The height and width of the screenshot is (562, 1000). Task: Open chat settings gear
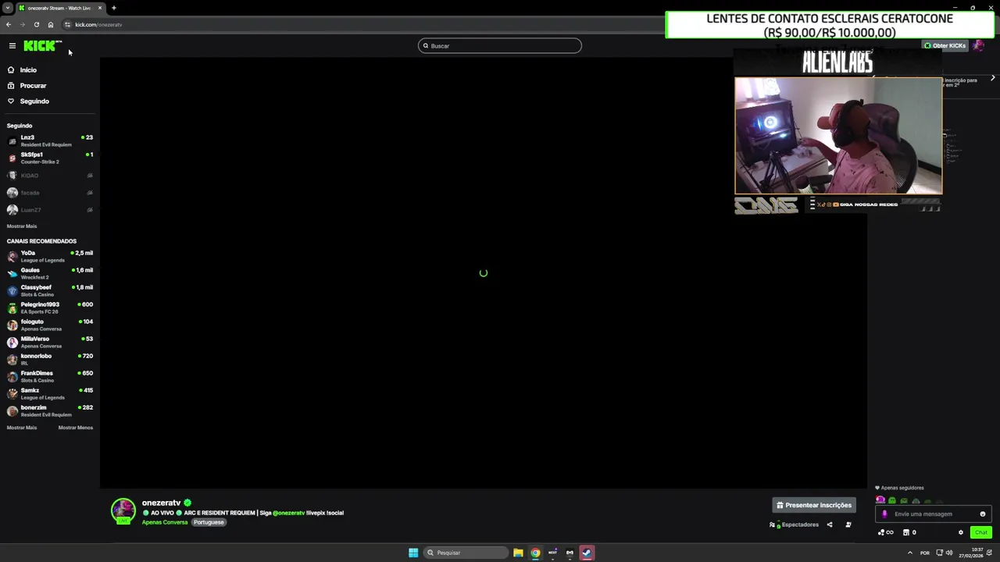[961, 532]
